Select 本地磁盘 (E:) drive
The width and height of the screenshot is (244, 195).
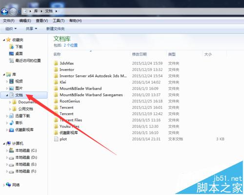tap(26, 164)
